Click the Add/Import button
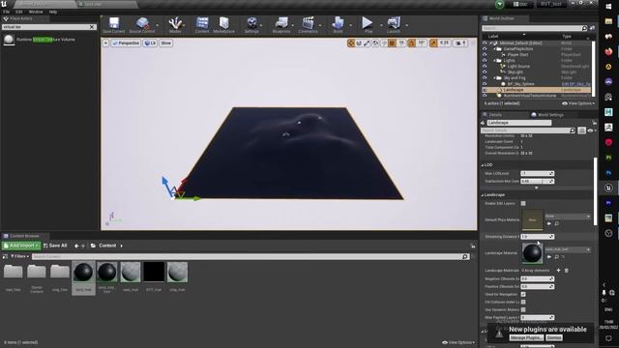 (x=21, y=246)
